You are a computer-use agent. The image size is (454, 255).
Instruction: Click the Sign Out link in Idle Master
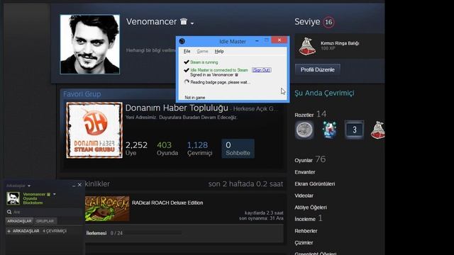tap(262, 70)
